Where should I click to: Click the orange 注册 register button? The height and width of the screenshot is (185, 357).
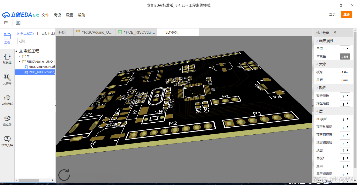pyautogui.click(x=346, y=14)
